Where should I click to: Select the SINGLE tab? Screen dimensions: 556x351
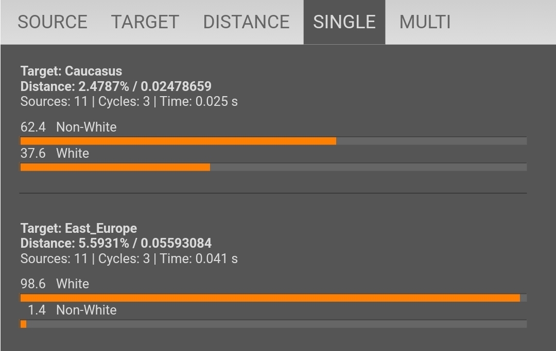pyautogui.click(x=344, y=22)
